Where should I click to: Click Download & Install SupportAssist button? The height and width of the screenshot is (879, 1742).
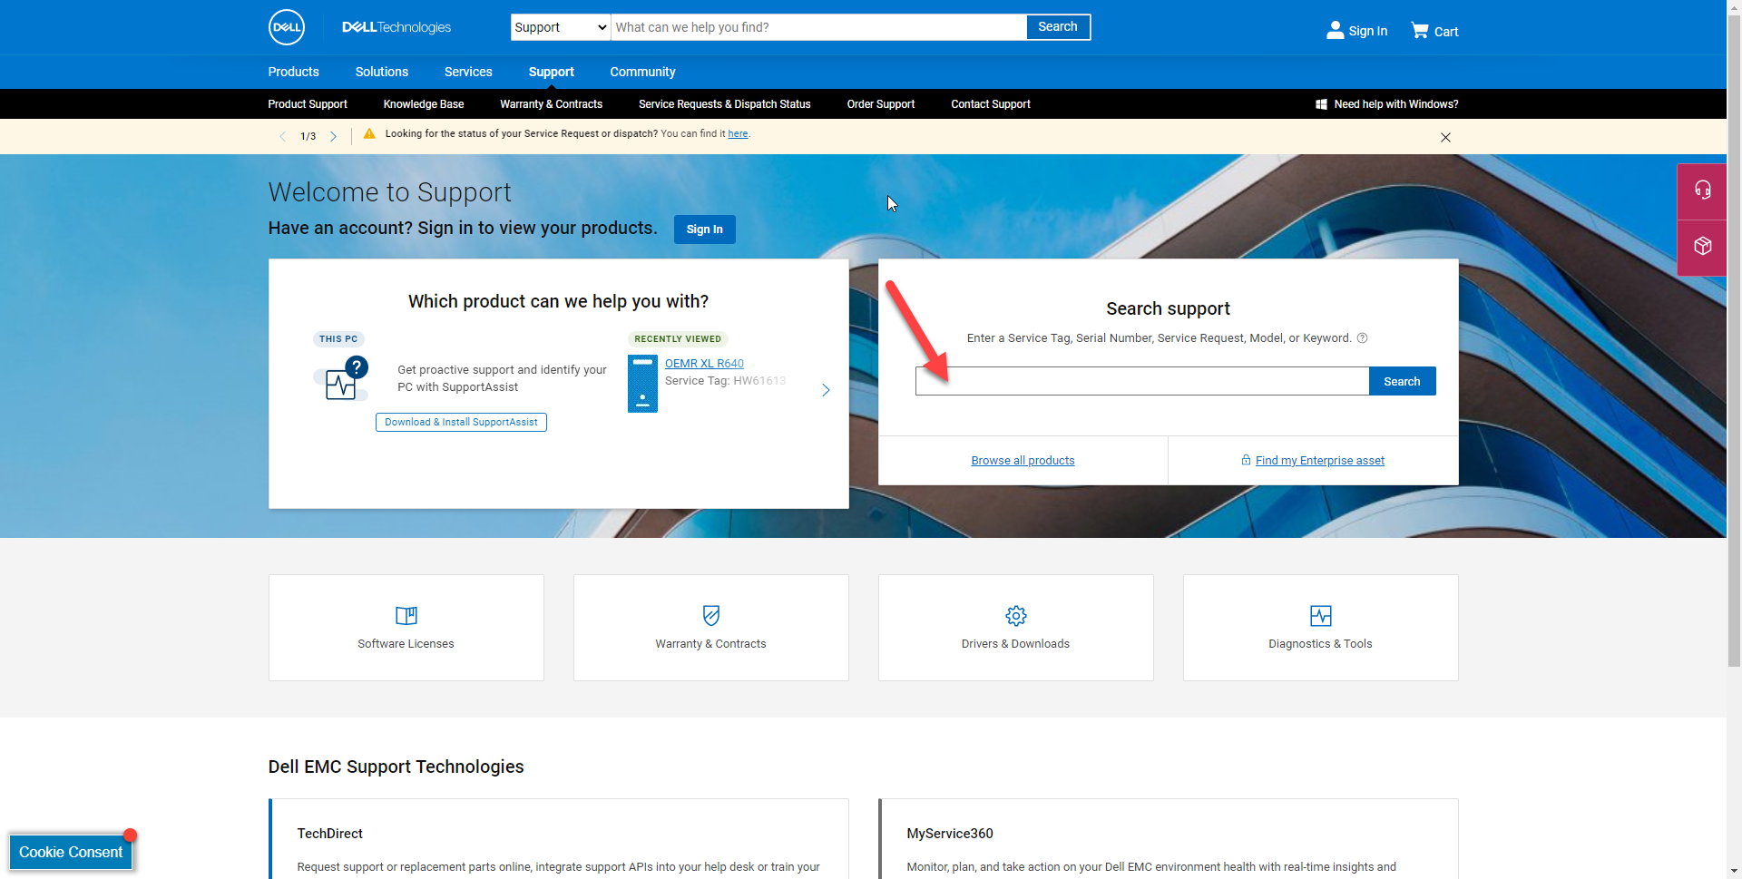(461, 422)
